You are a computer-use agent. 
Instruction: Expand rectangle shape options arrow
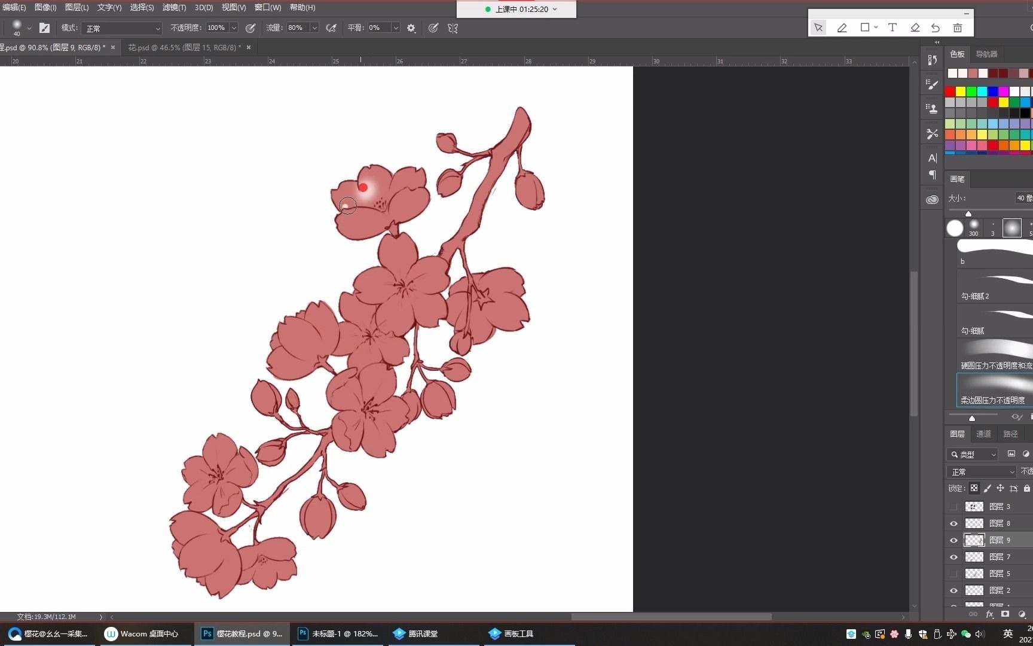point(876,28)
